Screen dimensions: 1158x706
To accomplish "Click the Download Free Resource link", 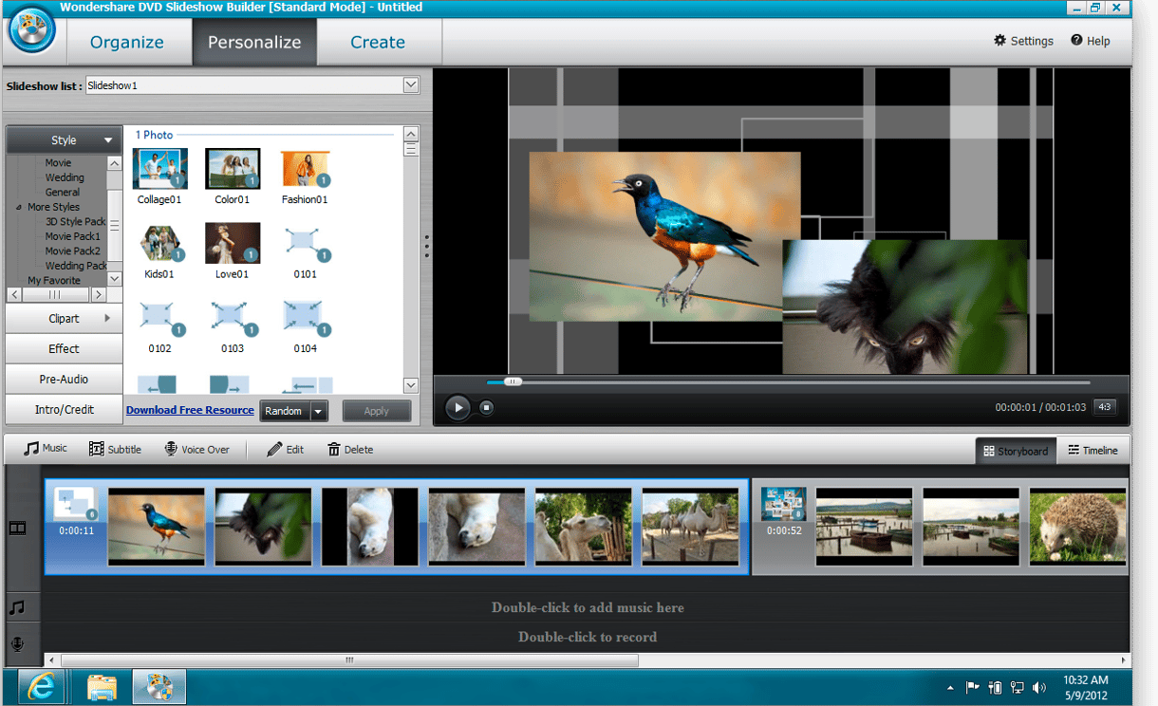I will (190, 410).
